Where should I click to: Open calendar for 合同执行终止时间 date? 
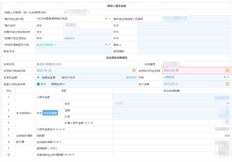point(227,71)
